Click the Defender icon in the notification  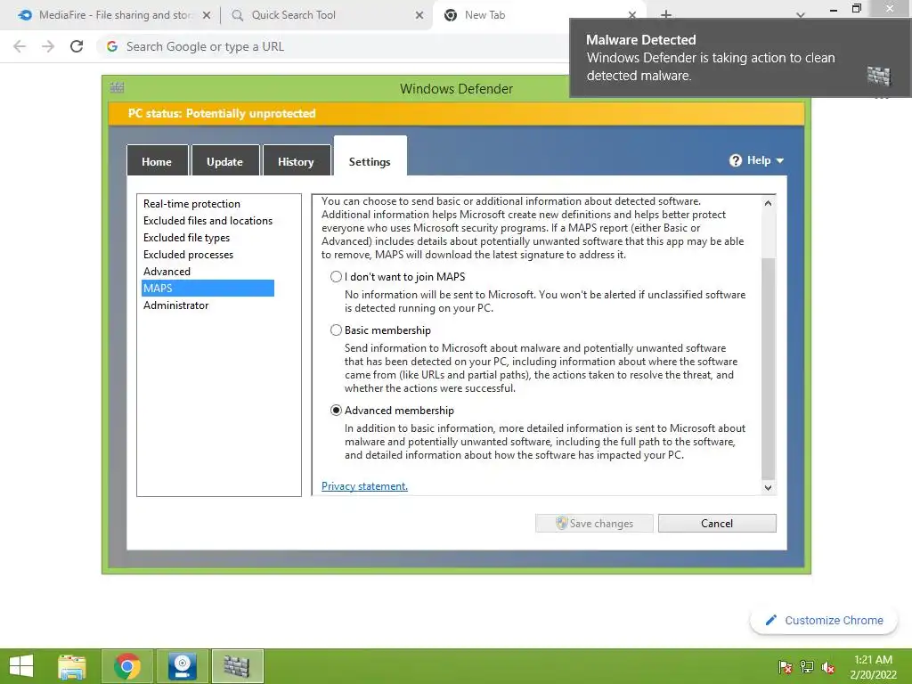[x=879, y=76]
